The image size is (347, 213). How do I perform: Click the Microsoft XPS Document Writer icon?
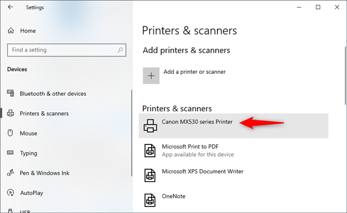pos(150,176)
